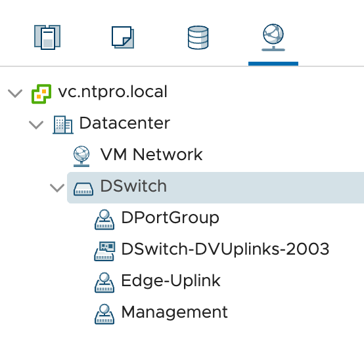This screenshot has width=364, height=340.
Task: Collapse the Datacenter tree node
Action: tap(36, 125)
